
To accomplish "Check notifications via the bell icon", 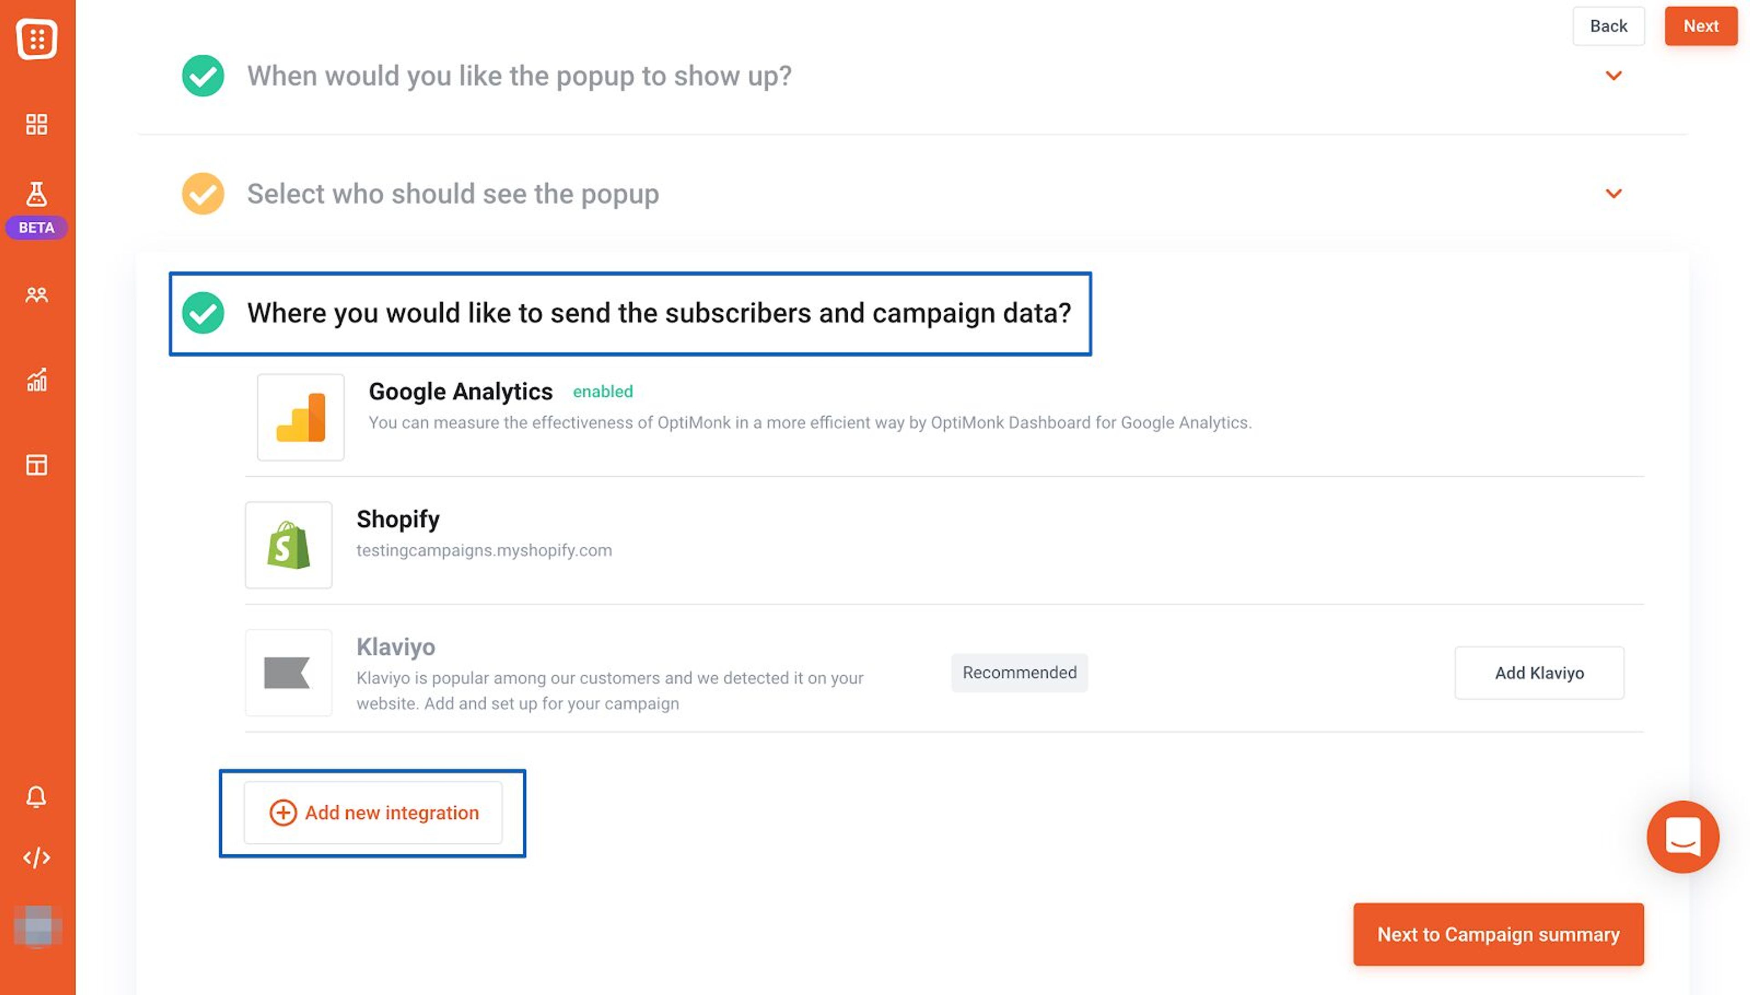I will click(36, 795).
